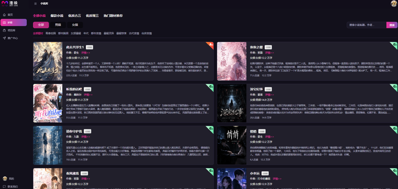Open the user avatar in the top-right corner

tap(394, 4)
